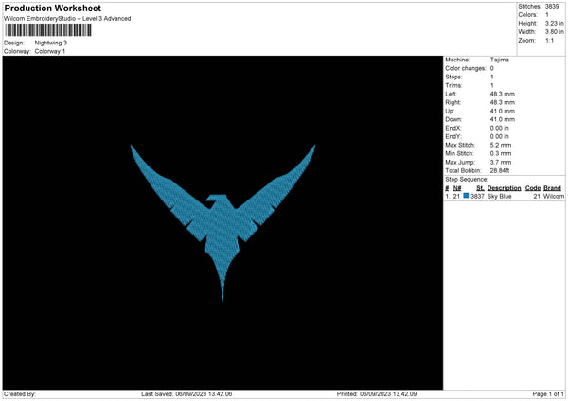Click the EndY value 0.00 in
Image resolution: width=568 pixels, height=401 pixels.
click(x=499, y=137)
